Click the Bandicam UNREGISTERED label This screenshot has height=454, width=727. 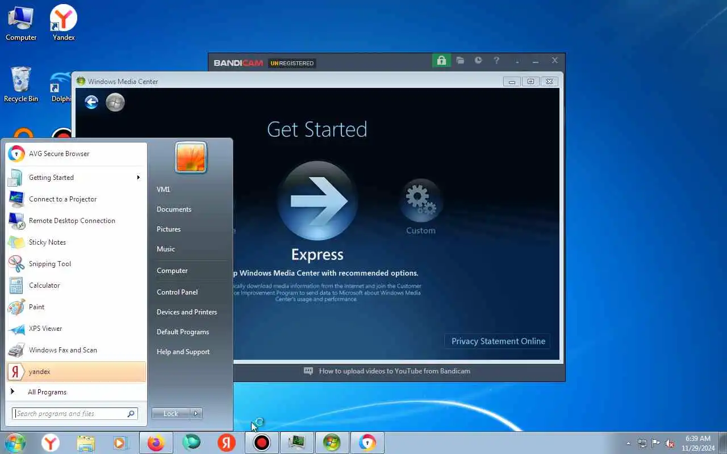coord(292,63)
